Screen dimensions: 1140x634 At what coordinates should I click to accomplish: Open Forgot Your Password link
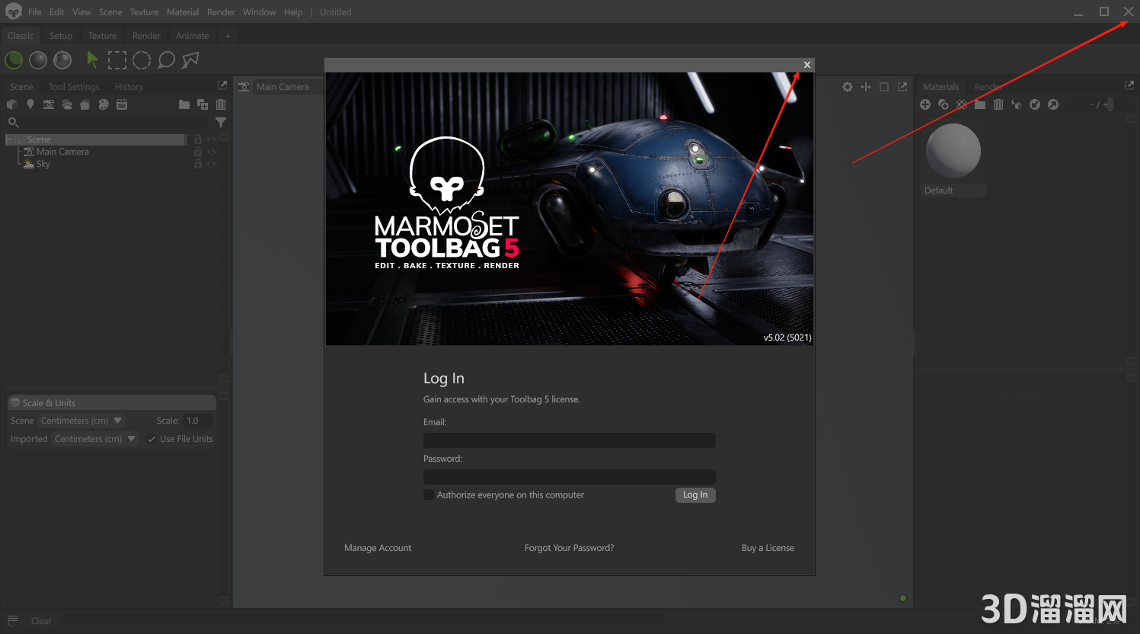point(569,548)
